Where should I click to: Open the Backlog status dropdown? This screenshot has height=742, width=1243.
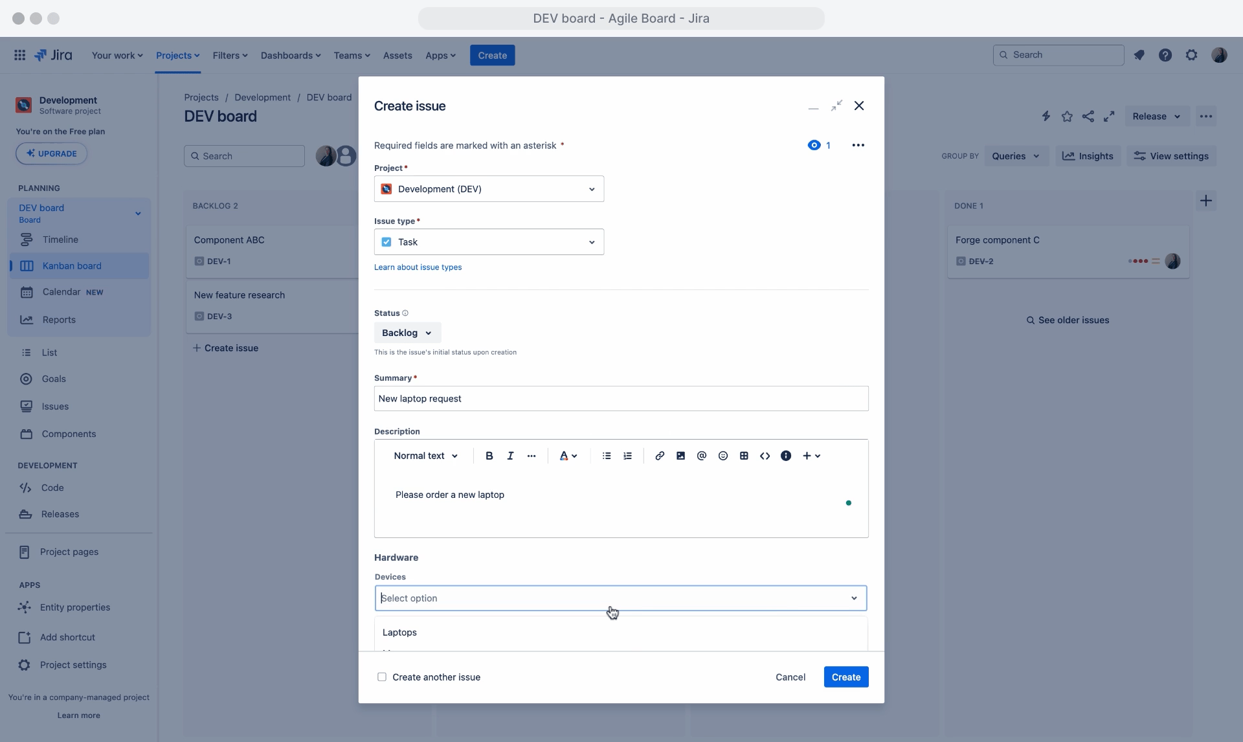pos(407,332)
